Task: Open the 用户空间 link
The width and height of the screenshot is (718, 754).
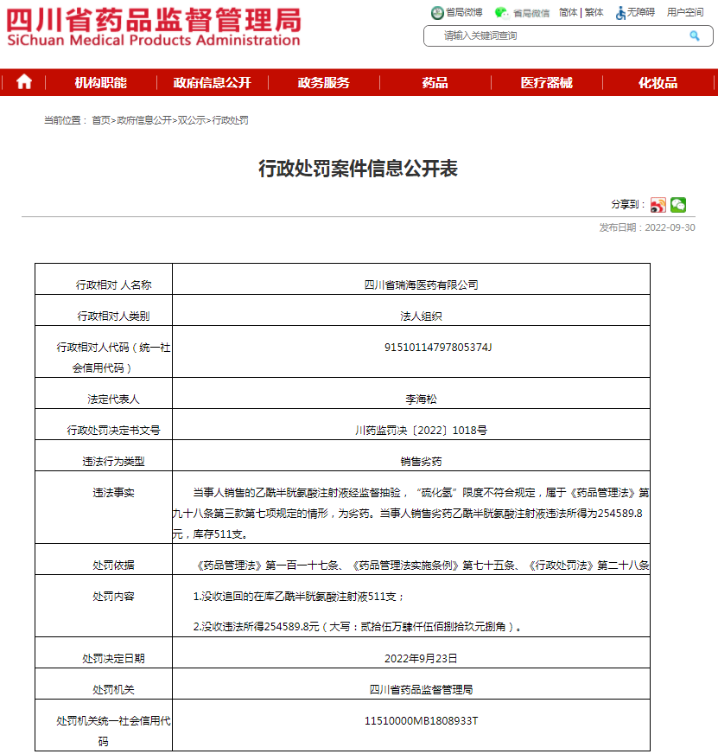Action: 685,12
